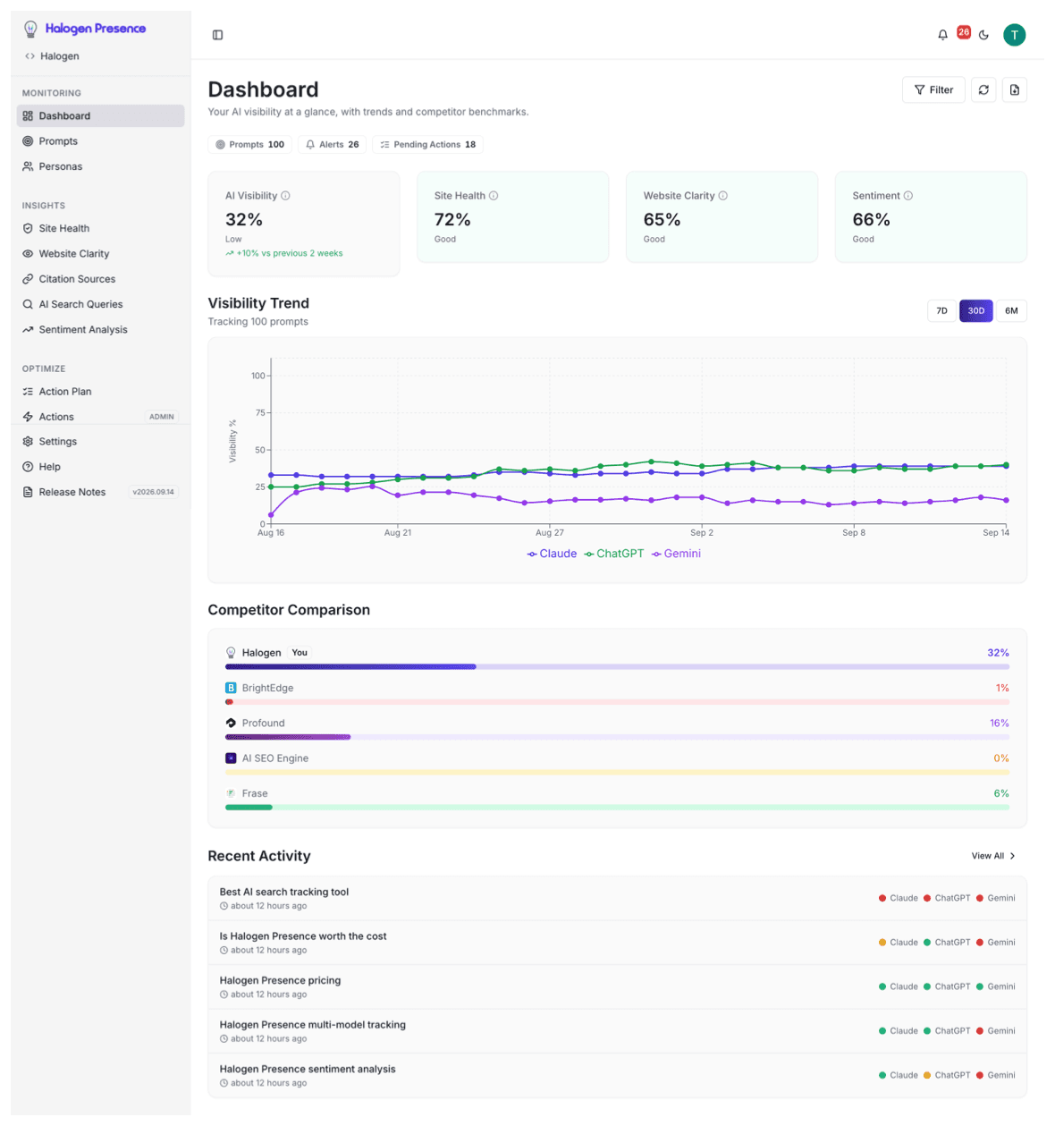1055x1126 pixels.
Task: Open Actions admin page
Action: tap(100, 417)
